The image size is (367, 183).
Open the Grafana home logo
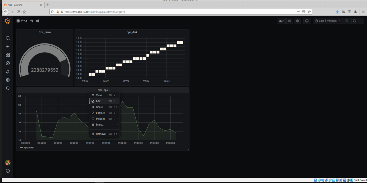tap(8, 21)
